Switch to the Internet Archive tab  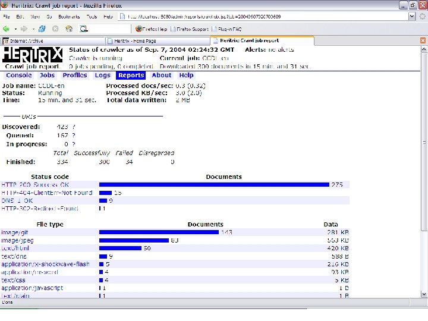click(x=52, y=41)
